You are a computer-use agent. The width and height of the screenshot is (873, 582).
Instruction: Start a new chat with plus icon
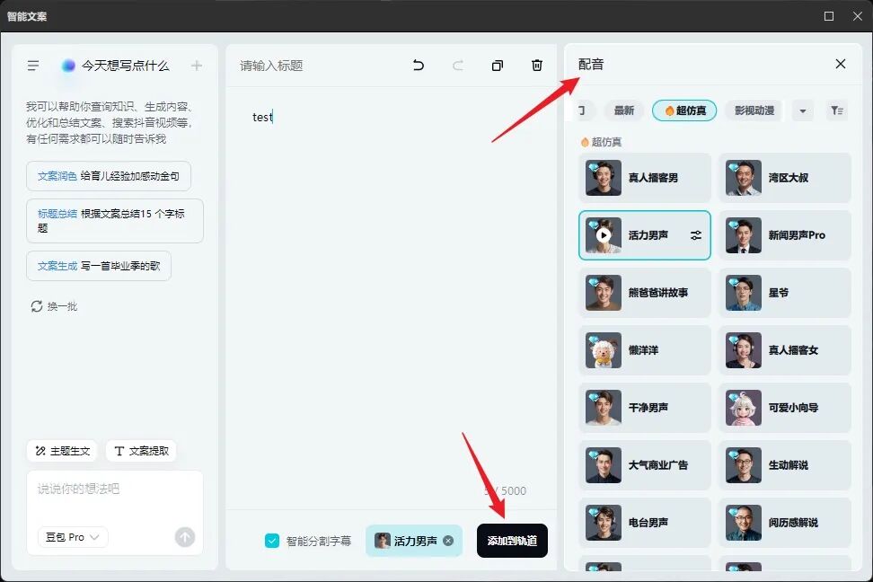tap(198, 66)
